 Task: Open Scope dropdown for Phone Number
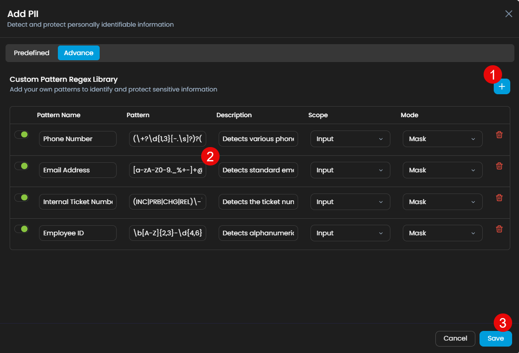click(350, 139)
